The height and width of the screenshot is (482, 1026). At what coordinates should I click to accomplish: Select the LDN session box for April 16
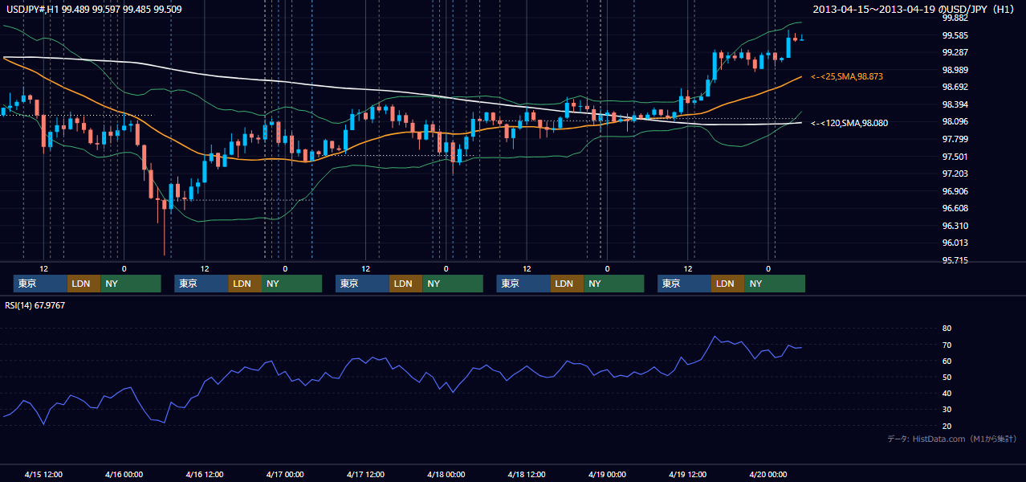(x=244, y=284)
